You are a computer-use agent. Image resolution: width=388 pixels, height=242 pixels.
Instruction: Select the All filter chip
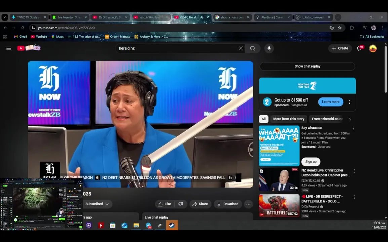[264, 119]
